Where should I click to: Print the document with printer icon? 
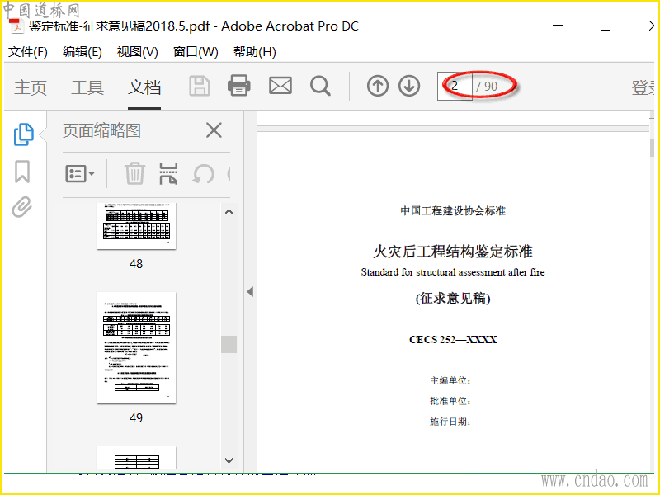[x=239, y=86]
